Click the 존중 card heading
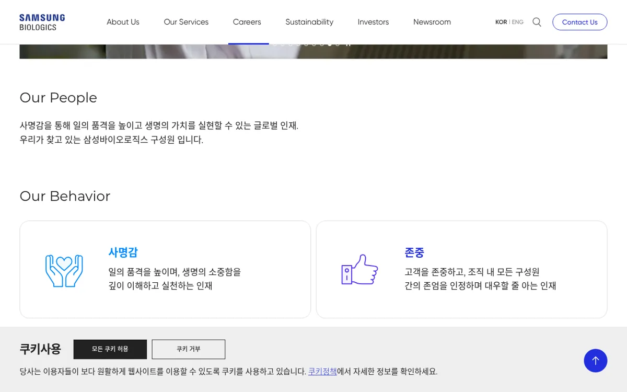The height and width of the screenshot is (392, 627). pos(414,252)
